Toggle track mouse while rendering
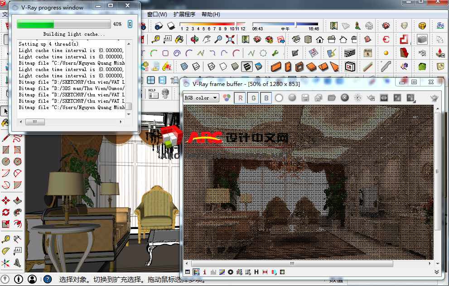This screenshot has width=449, height=286. point(357,98)
